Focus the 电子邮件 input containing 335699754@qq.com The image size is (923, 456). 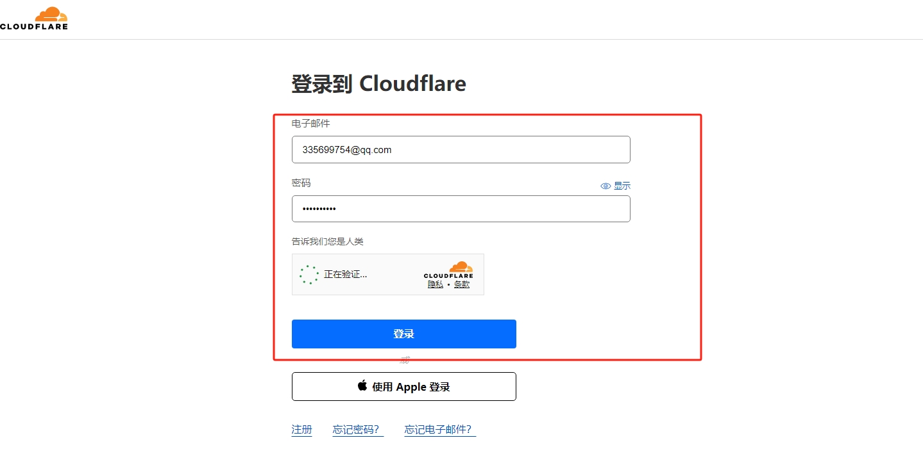pyautogui.click(x=461, y=150)
